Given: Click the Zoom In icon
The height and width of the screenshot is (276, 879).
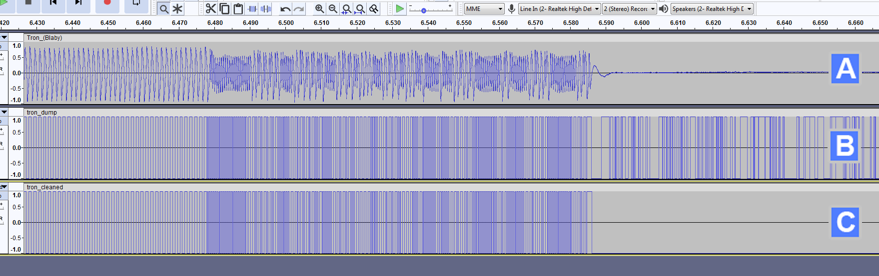Looking at the screenshot, I should click(320, 9).
